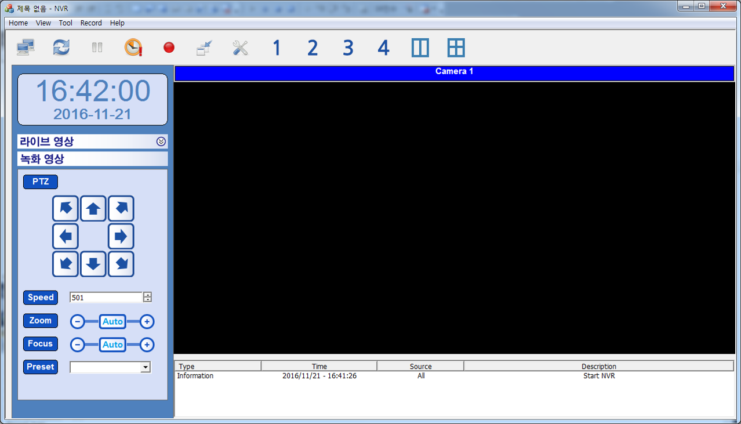Open the Record menu
Image resolution: width=741 pixels, height=424 pixels.
[91, 23]
